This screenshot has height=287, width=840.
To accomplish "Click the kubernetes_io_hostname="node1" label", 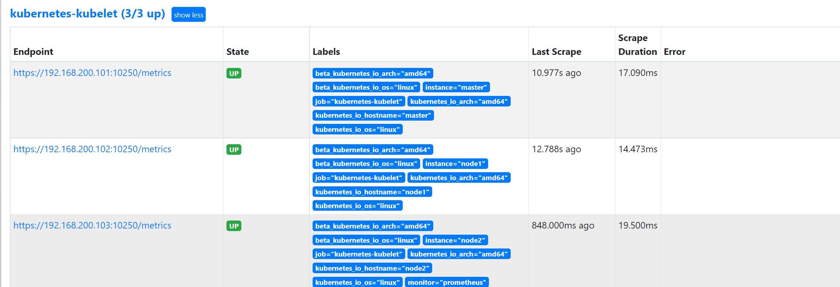I will point(372,192).
